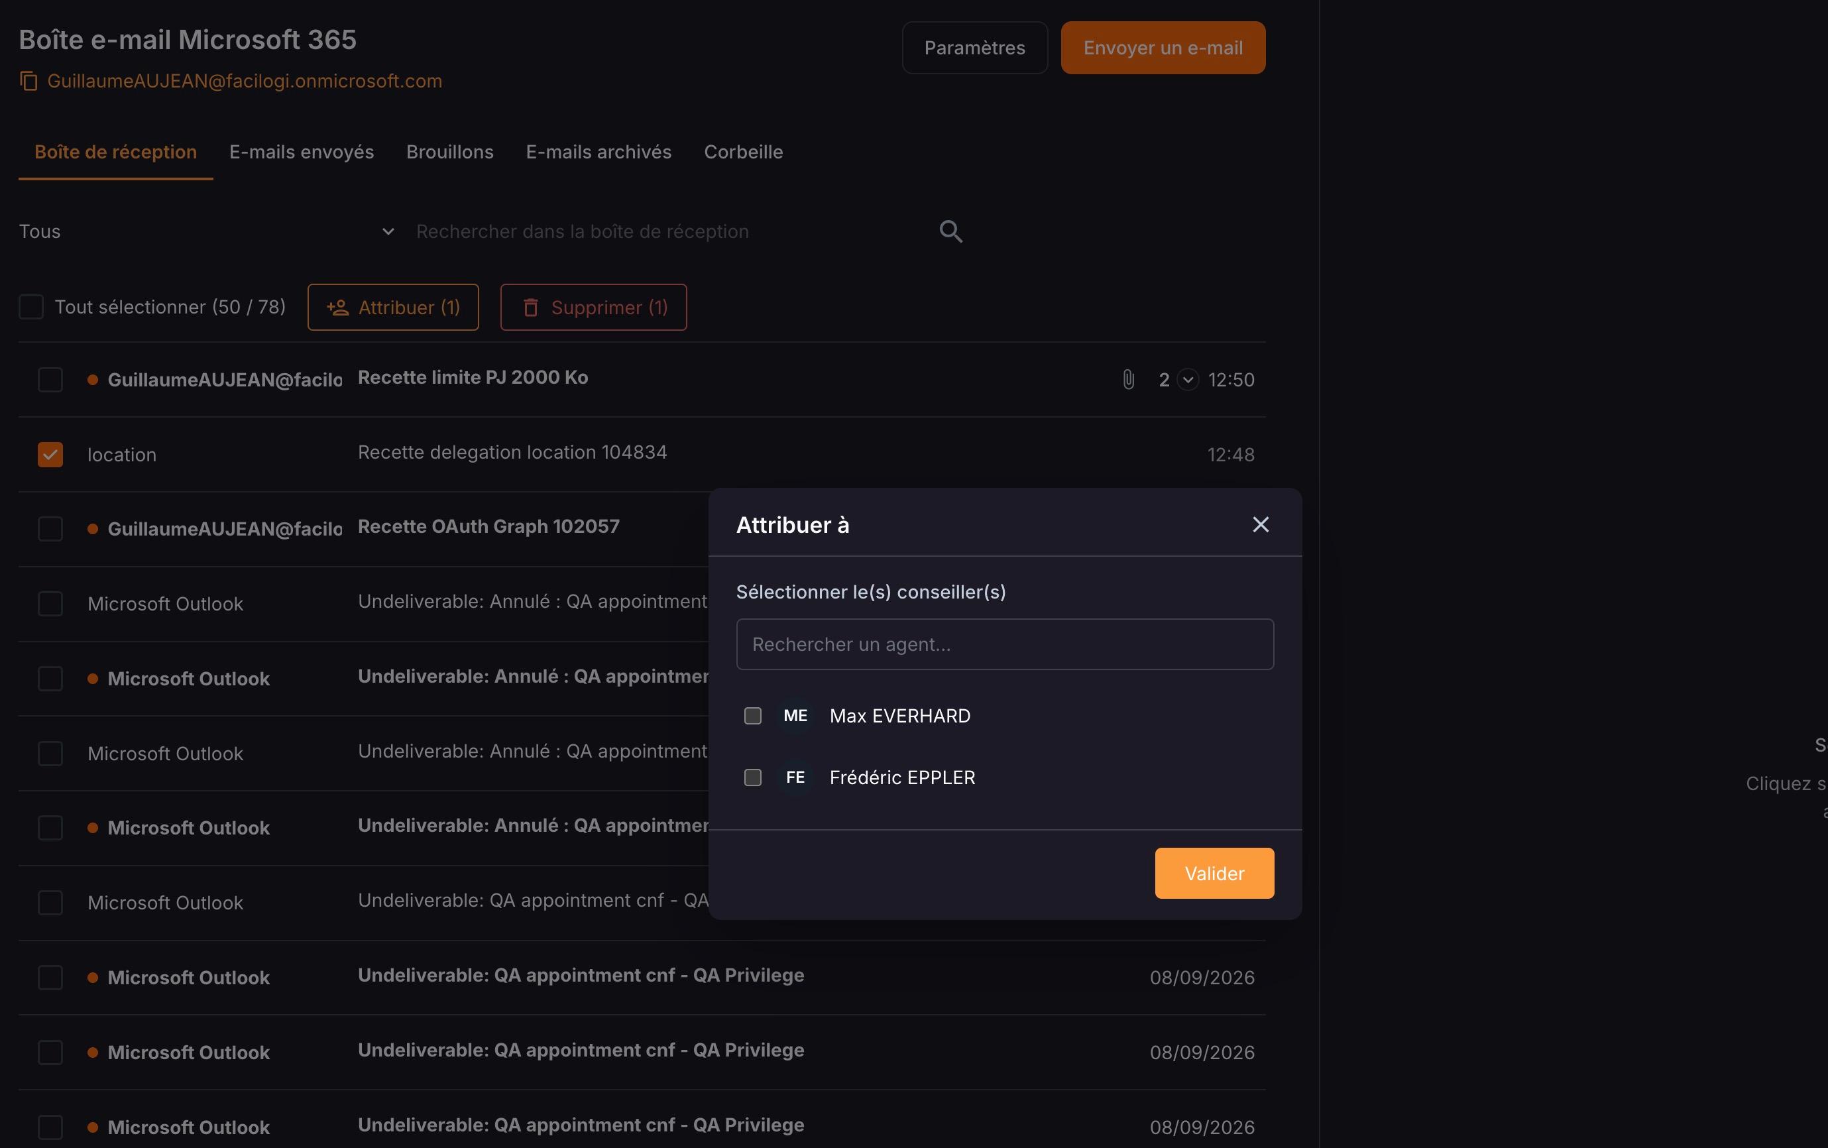The image size is (1828, 1148).
Task: Open the Corbeille tab
Action: (743, 152)
